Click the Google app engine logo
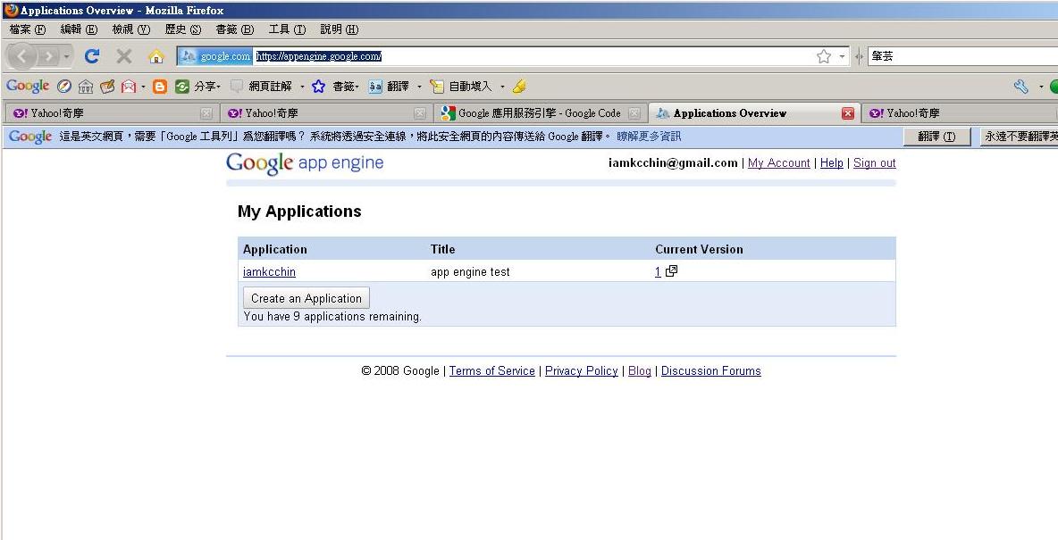Image resolution: width=1058 pixels, height=540 pixels. point(305,163)
